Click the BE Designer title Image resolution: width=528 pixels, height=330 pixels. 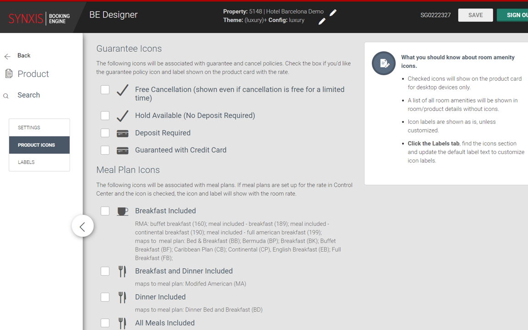114,15
